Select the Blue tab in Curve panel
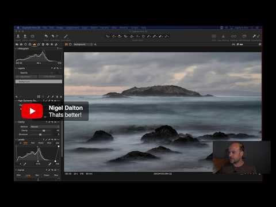This screenshot has width=276, height=207. tap(56, 175)
